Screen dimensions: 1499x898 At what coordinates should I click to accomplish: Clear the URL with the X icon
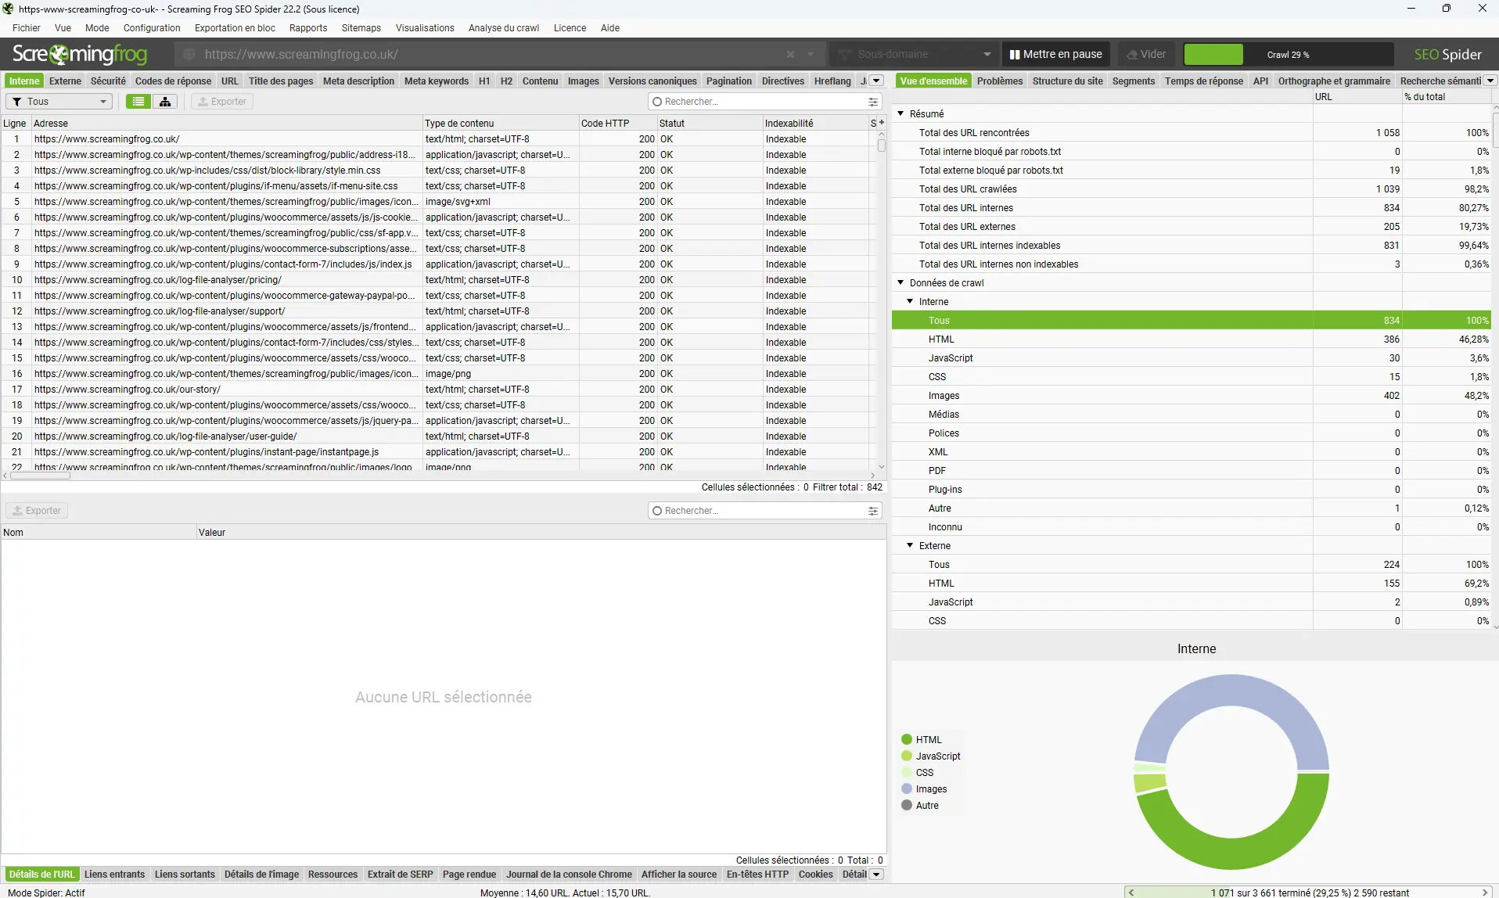coord(790,55)
